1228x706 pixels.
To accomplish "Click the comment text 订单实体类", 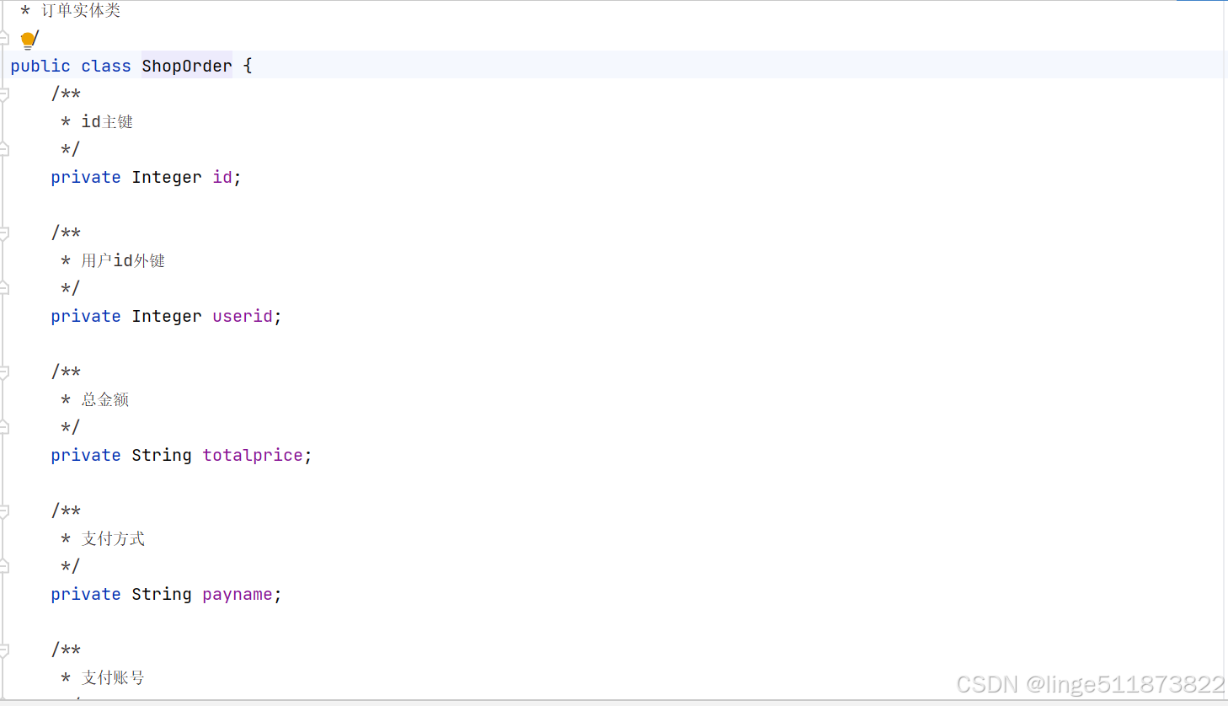I will tap(81, 10).
